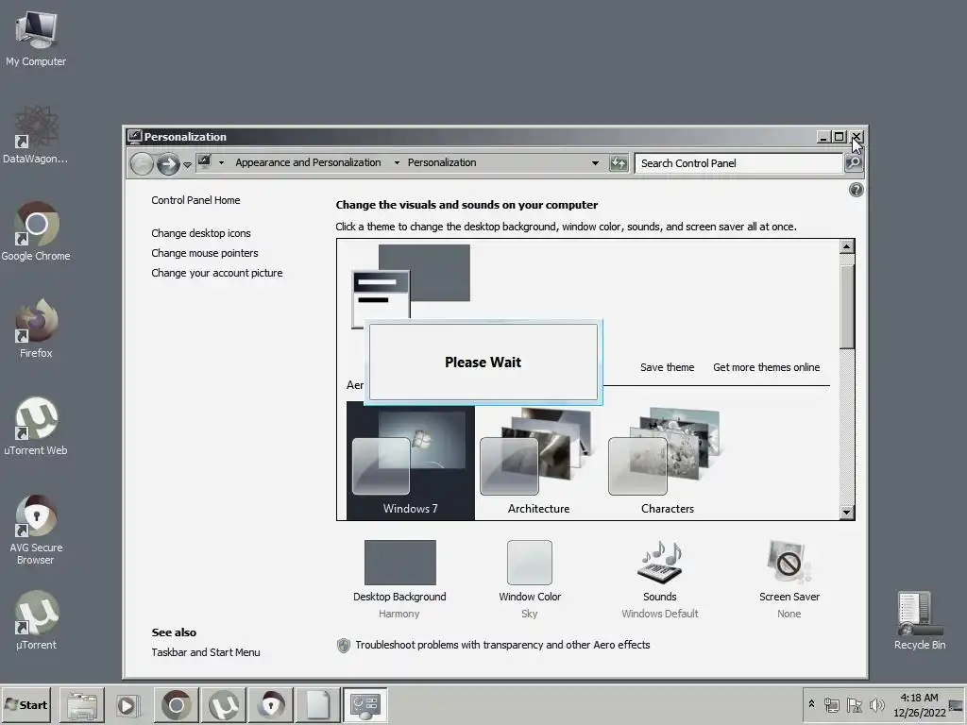Open the Action Center flag icon
Screen dimensions: 967x725
[854, 704]
